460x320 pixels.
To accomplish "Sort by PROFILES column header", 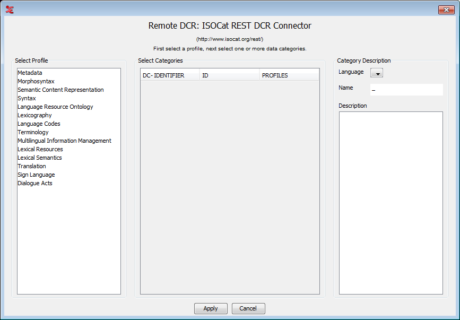I will pyautogui.click(x=289, y=75).
